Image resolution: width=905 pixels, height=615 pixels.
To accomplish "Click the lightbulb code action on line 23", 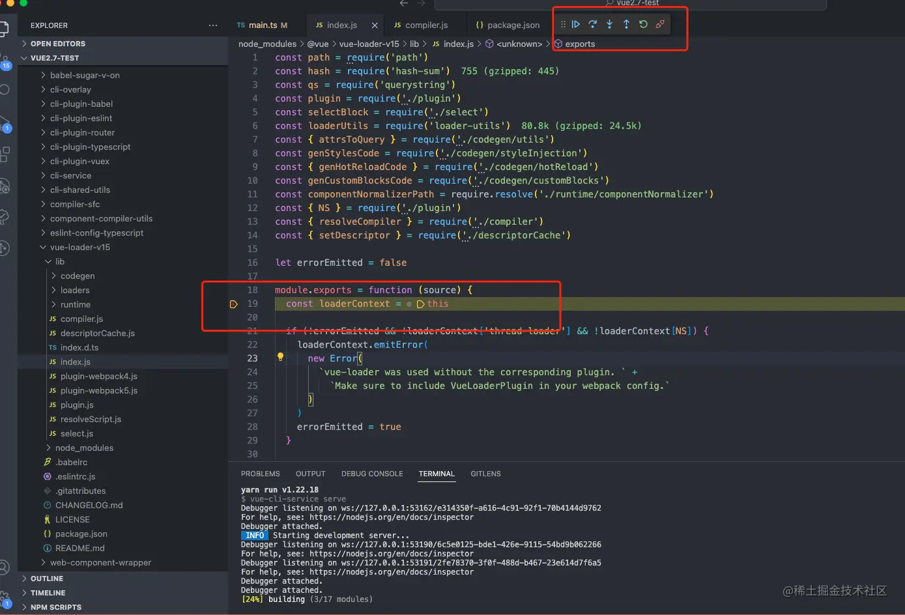I will click(x=280, y=357).
